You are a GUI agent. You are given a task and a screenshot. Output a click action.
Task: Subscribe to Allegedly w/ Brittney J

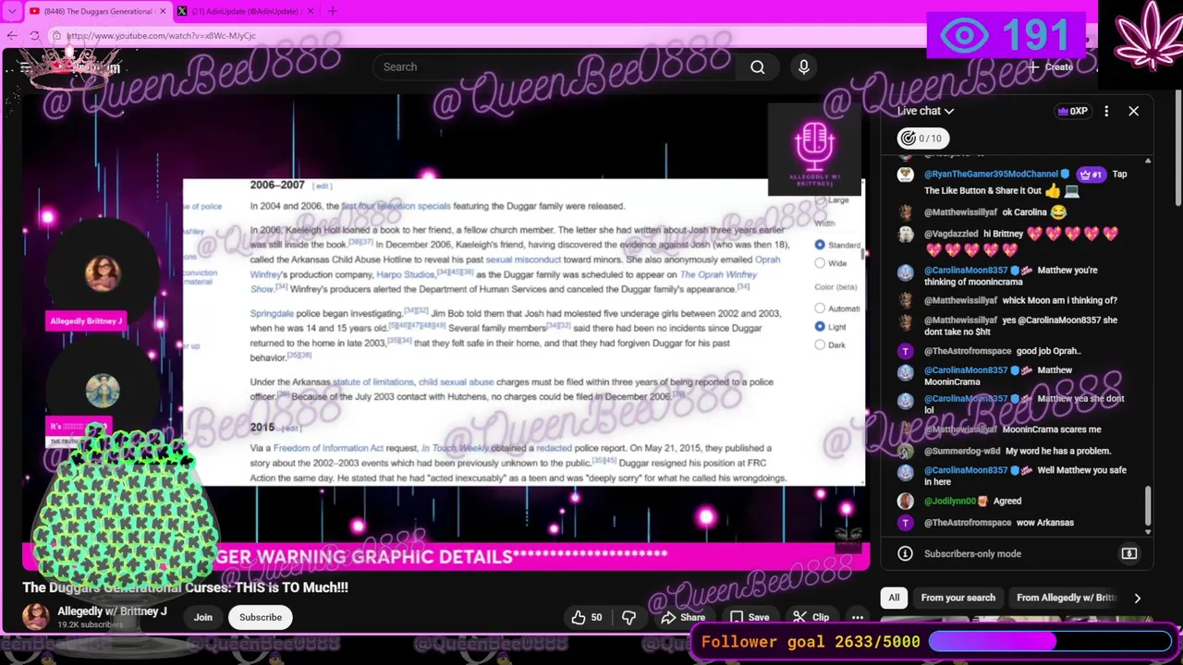[x=261, y=617]
